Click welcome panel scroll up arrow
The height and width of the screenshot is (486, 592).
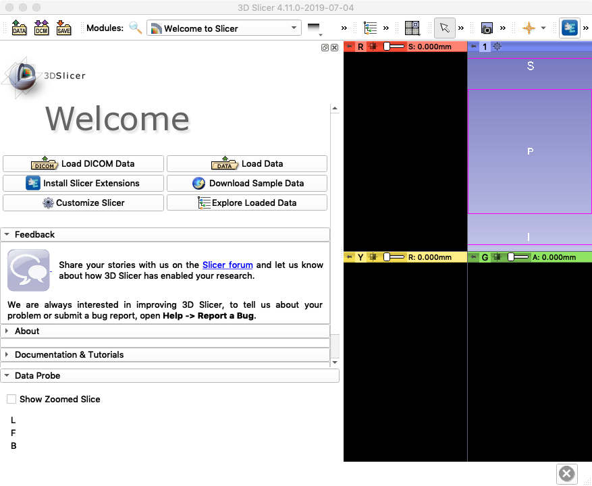click(x=335, y=109)
